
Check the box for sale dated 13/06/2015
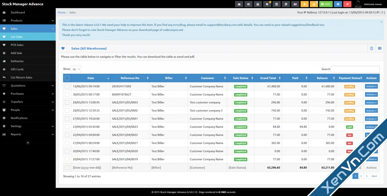pos(67,86)
